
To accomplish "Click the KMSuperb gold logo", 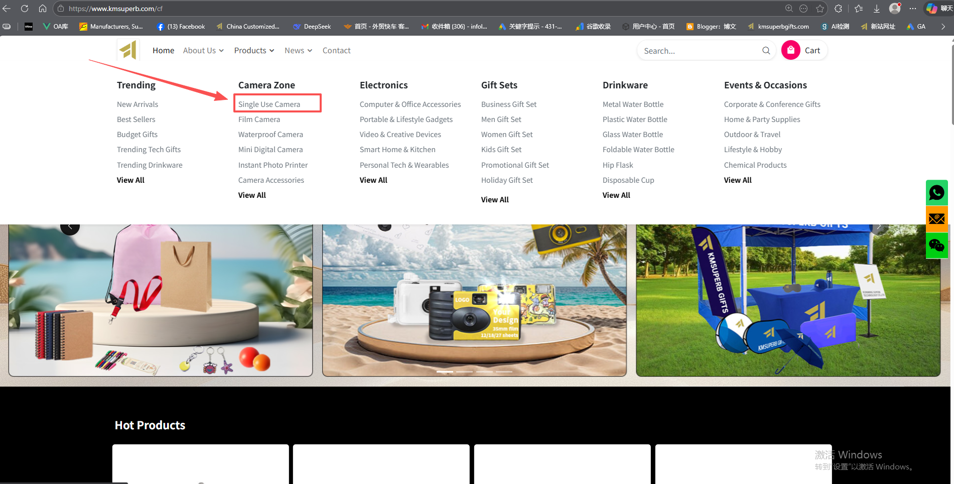I will tap(128, 50).
